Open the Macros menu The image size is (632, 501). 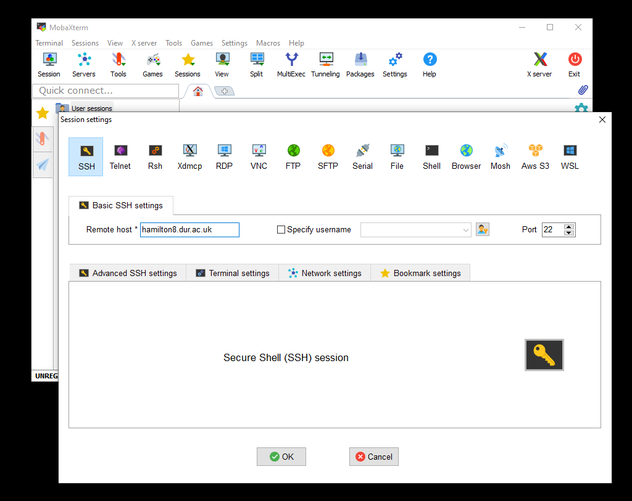tap(268, 43)
